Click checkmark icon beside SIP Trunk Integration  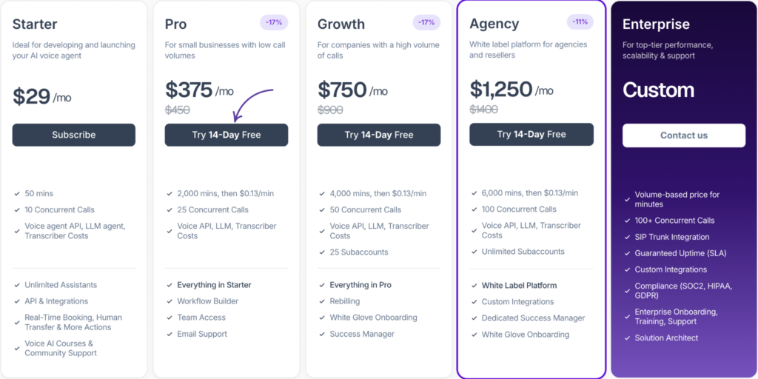(x=627, y=237)
